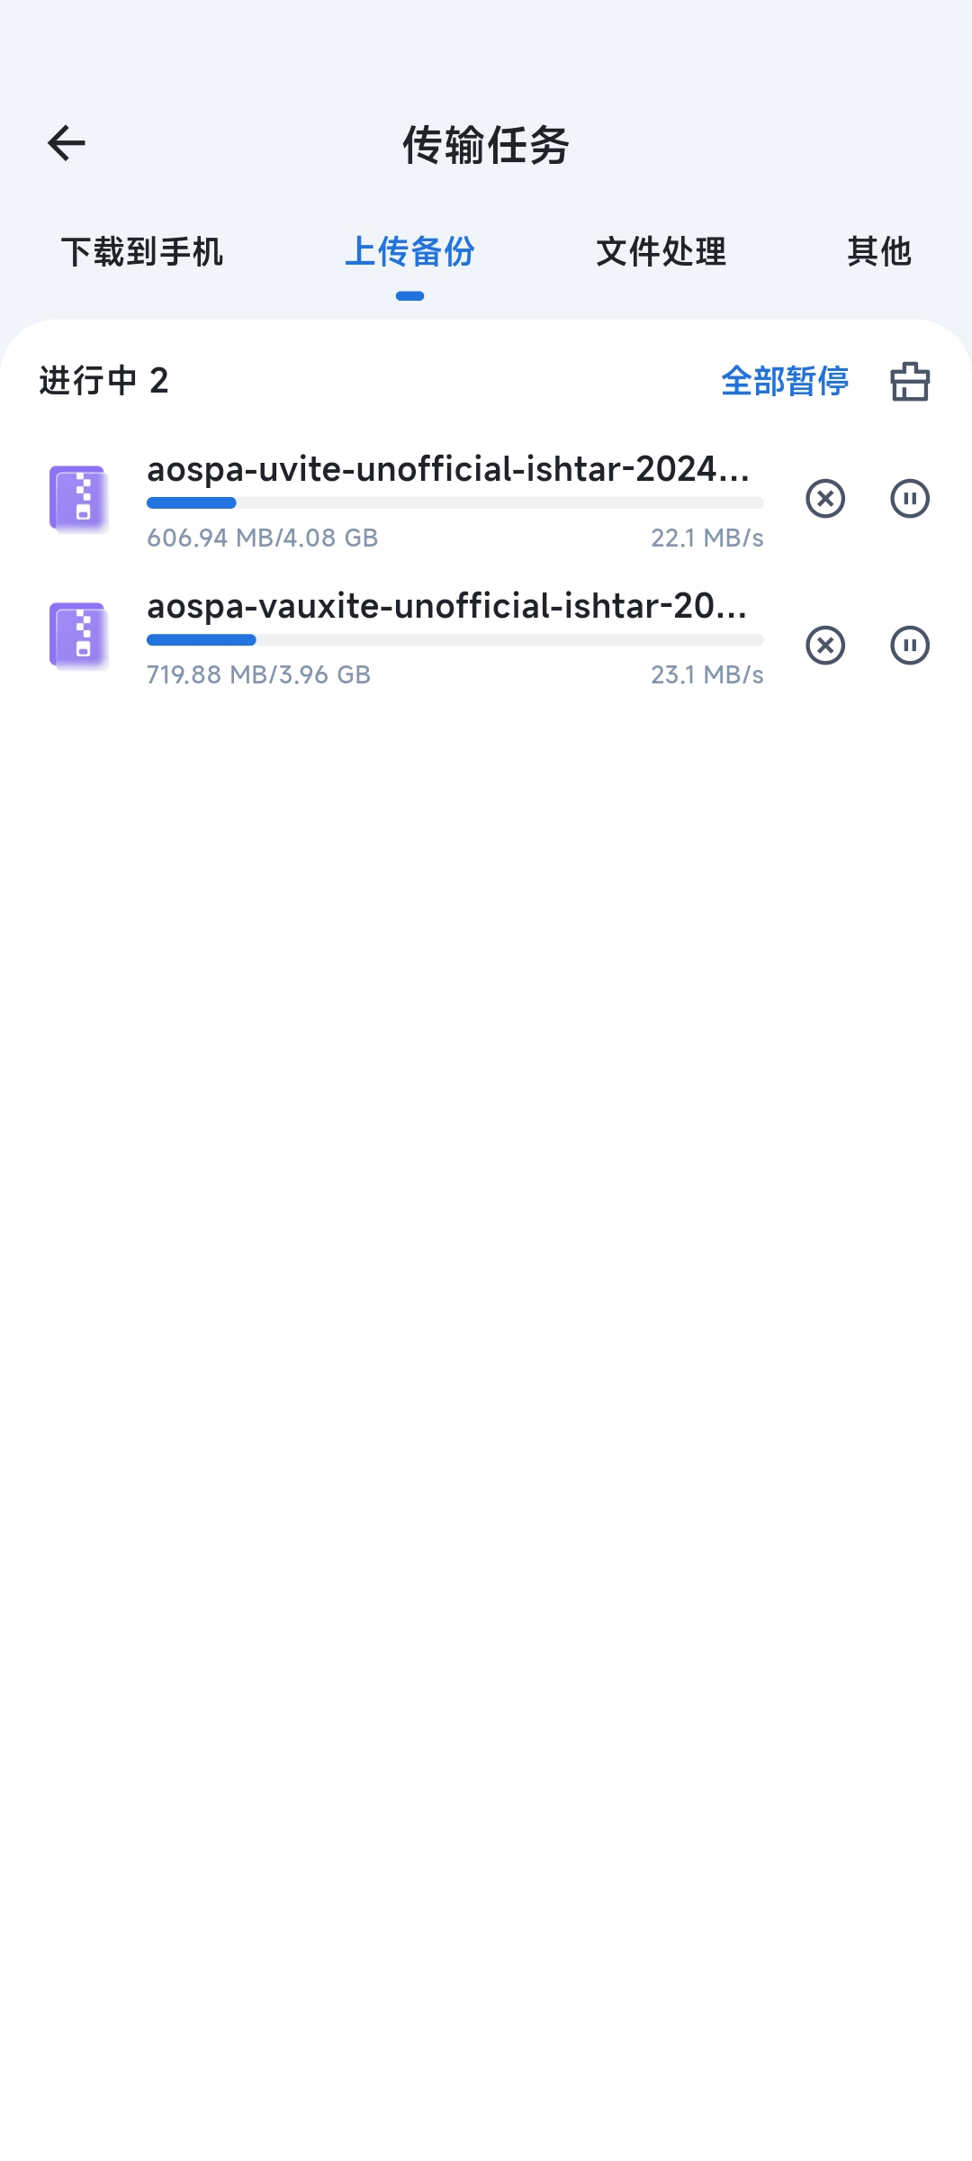
Task: Tap the aospa-vauxite zip file icon
Action: [x=79, y=636]
